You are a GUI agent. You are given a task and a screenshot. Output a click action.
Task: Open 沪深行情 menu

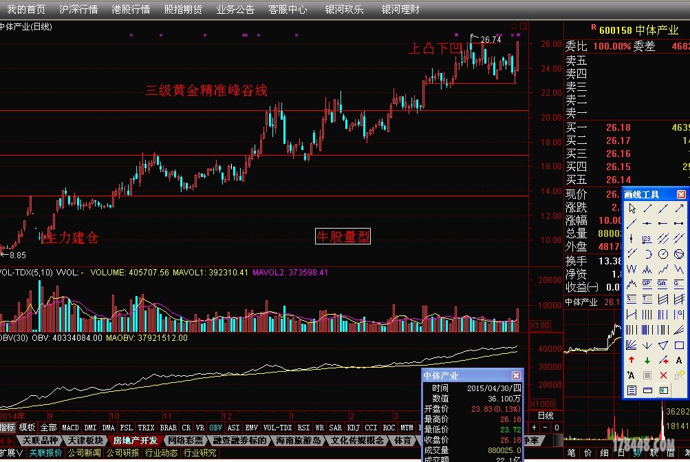(x=78, y=9)
